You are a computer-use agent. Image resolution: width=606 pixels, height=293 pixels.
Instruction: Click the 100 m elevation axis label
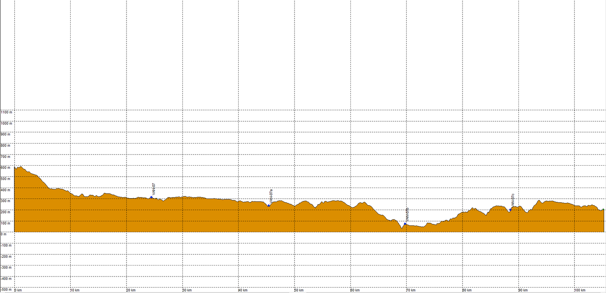[6, 223]
